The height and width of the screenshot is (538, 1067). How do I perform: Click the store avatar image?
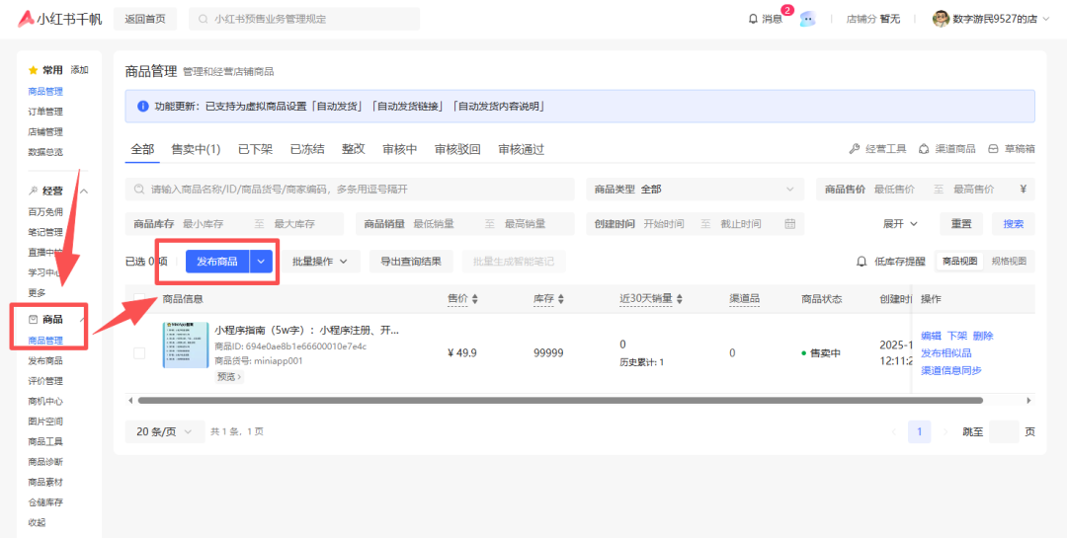pos(941,19)
